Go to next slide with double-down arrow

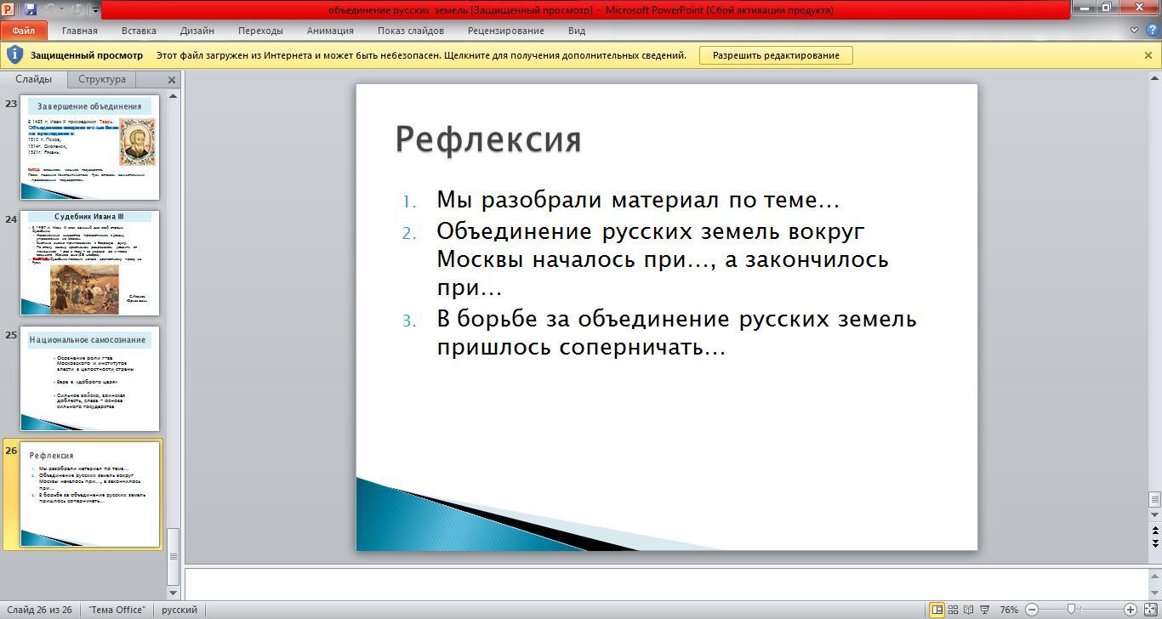pyautogui.click(x=1155, y=542)
